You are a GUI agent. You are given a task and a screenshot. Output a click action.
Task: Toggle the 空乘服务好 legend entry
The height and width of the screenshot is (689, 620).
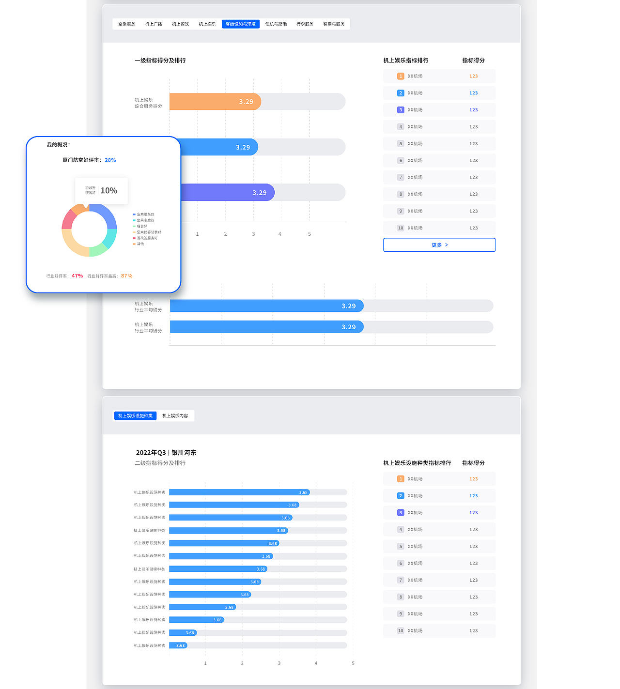pyautogui.click(x=143, y=214)
